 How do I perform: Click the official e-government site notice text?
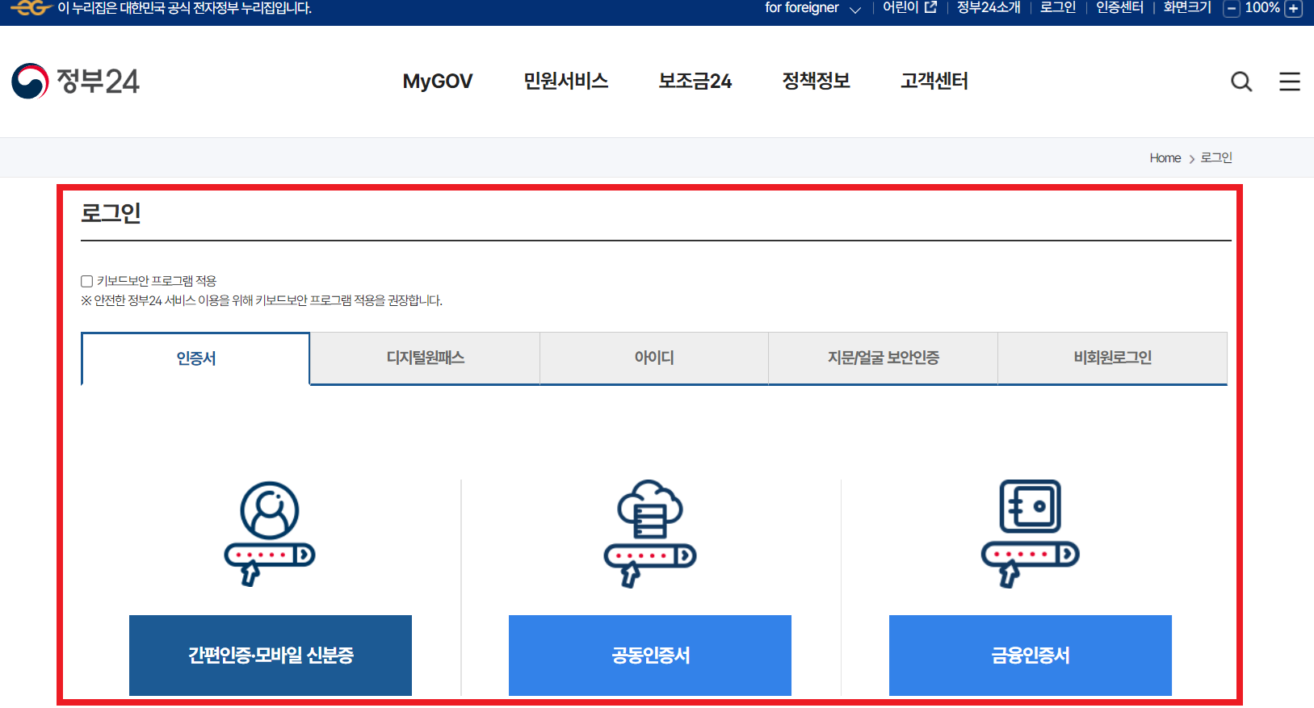[x=184, y=8]
